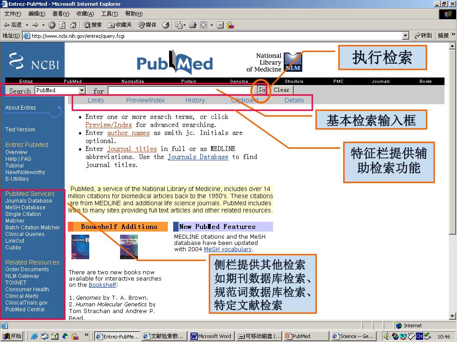Click the 转到 go button
Image resolution: width=457 pixels, height=342 pixels.
423,36
